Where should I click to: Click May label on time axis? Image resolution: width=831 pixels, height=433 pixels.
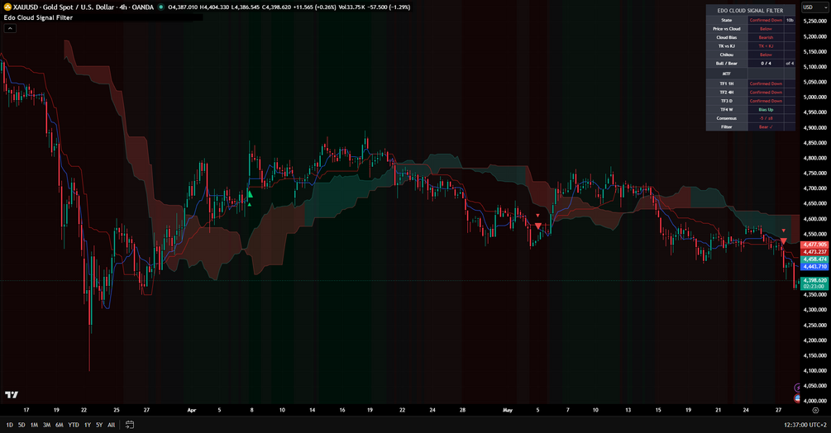(507, 410)
